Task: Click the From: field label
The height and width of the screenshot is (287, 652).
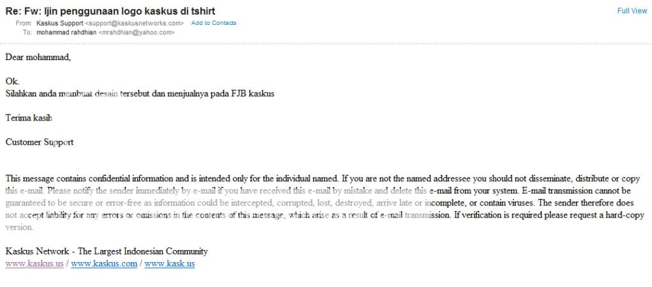Action: (24, 23)
